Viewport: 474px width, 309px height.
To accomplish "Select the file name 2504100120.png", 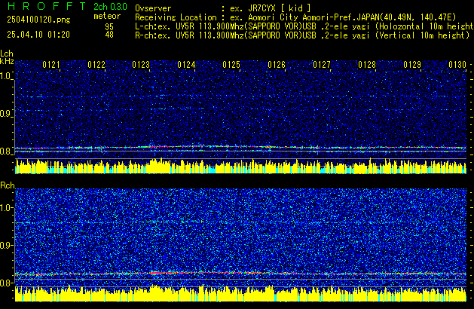I will [x=38, y=20].
